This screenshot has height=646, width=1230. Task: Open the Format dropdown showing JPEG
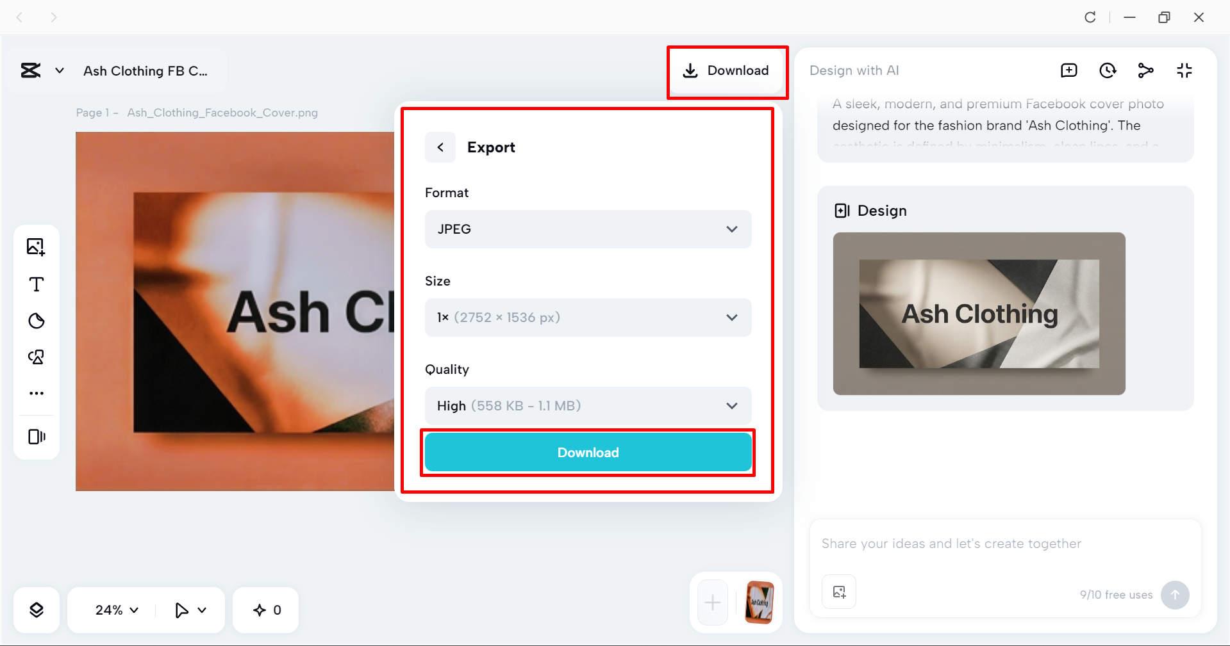[x=588, y=229]
